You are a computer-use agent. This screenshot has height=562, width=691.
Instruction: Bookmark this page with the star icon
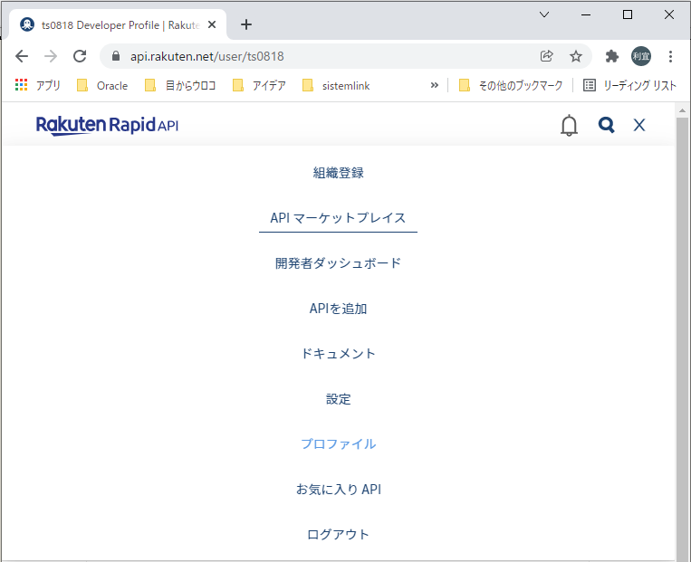(576, 56)
